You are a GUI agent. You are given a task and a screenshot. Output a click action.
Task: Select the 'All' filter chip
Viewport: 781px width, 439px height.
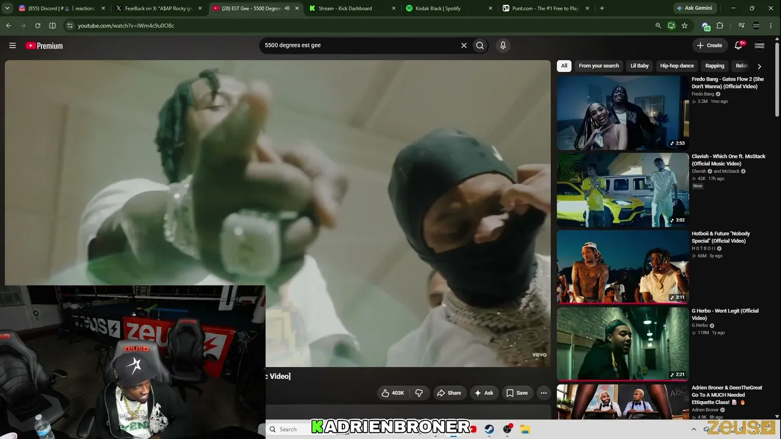pos(564,66)
